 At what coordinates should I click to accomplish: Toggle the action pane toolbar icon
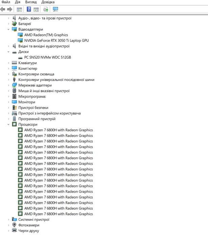[36, 9]
